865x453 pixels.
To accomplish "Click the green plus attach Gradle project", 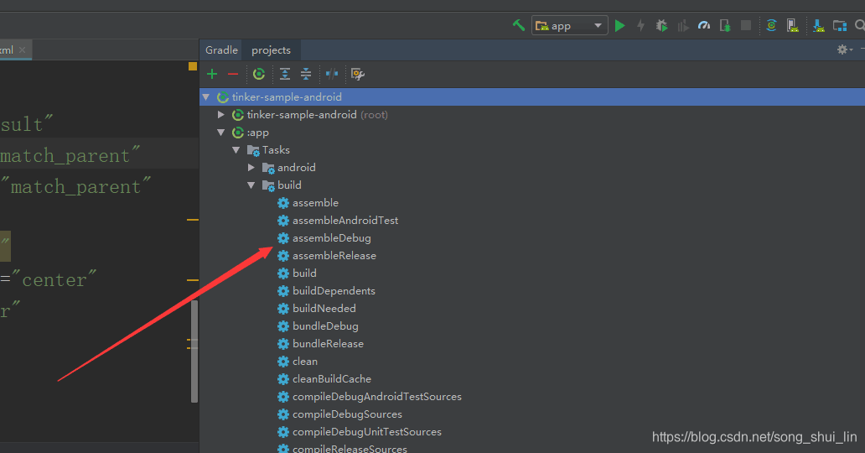I will (x=212, y=74).
